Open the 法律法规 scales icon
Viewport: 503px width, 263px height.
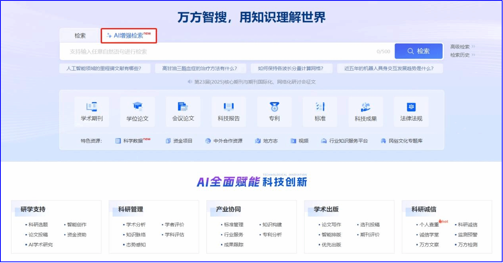(x=411, y=107)
